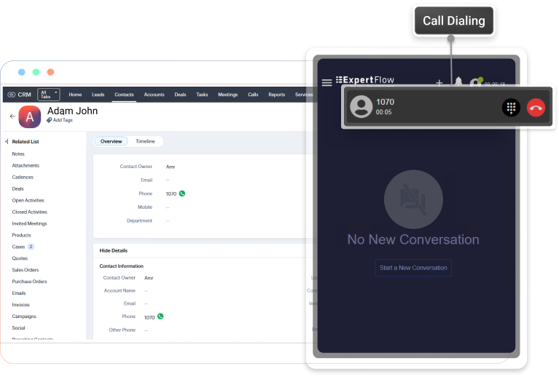Open Open Activities in the sidebar

(28, 200)
